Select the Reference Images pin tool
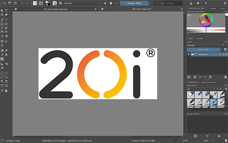 (2, 68)
